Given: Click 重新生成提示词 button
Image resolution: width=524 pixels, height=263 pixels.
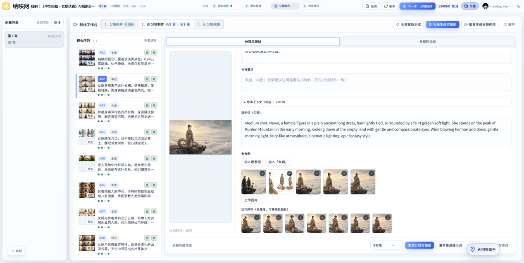Looking at the screenshot, I should (450, 245).
